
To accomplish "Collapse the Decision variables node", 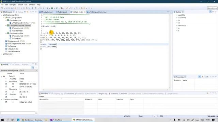I will (2, 100).
